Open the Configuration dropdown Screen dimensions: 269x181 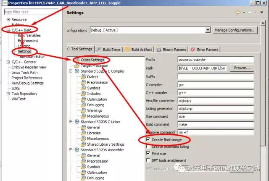click(207, 30)
